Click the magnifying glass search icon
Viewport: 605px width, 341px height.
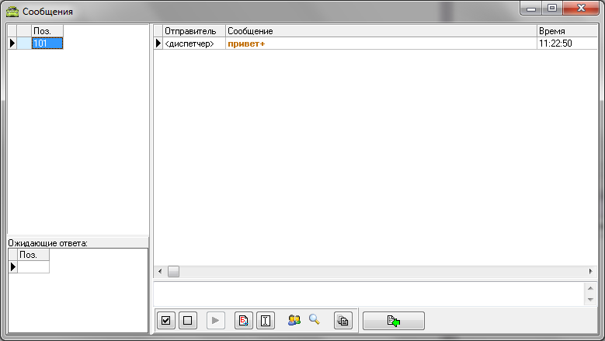tap(315, 319)
